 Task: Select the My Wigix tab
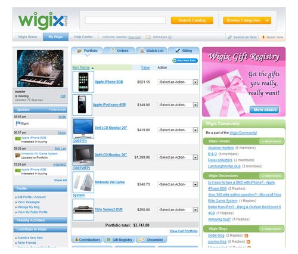[x=55, y=37]
